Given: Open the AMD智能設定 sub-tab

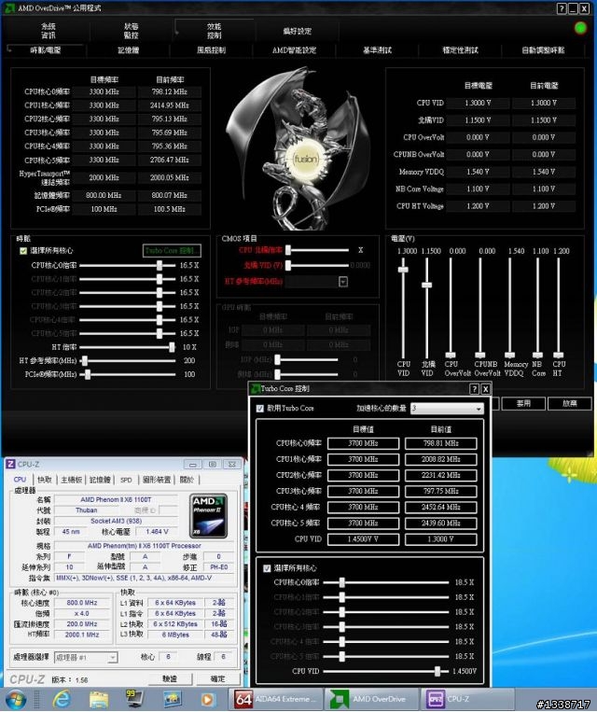Looking at the screenshot, I should [x=294, y=50].
